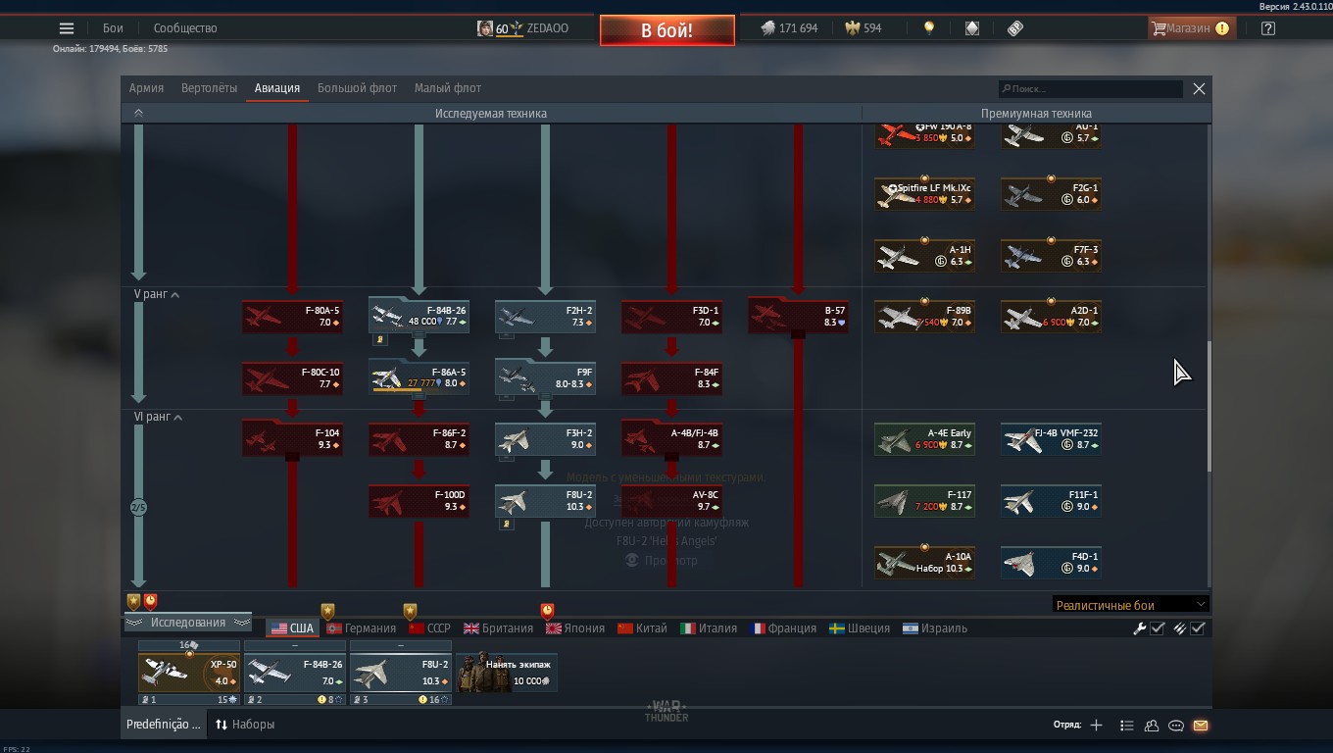1333x753 pixels.
Task: Select the AV-8C aircraft
Action: pos(671,501)
